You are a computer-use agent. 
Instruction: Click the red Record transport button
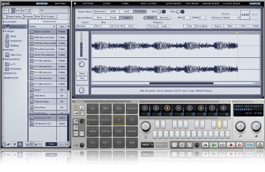(x=231, y=145)
